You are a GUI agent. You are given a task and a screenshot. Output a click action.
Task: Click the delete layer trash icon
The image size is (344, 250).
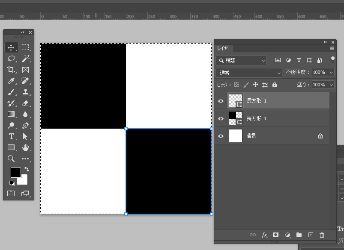point(322,235)
